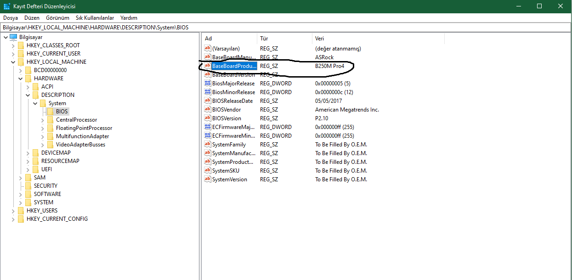Select the SYSTEM hive folder icon
572x280 pixels.
click(28, 202)
